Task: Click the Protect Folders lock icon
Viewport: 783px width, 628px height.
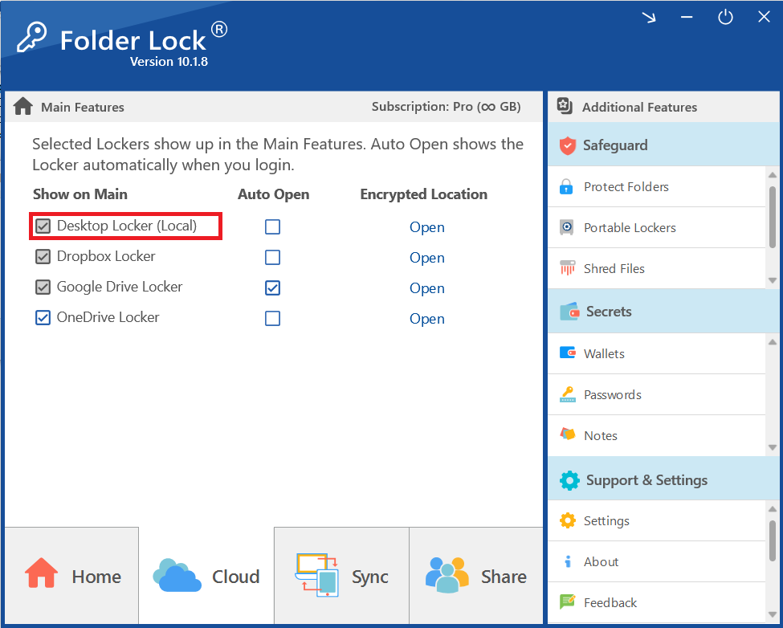Action: click(567, 187)
